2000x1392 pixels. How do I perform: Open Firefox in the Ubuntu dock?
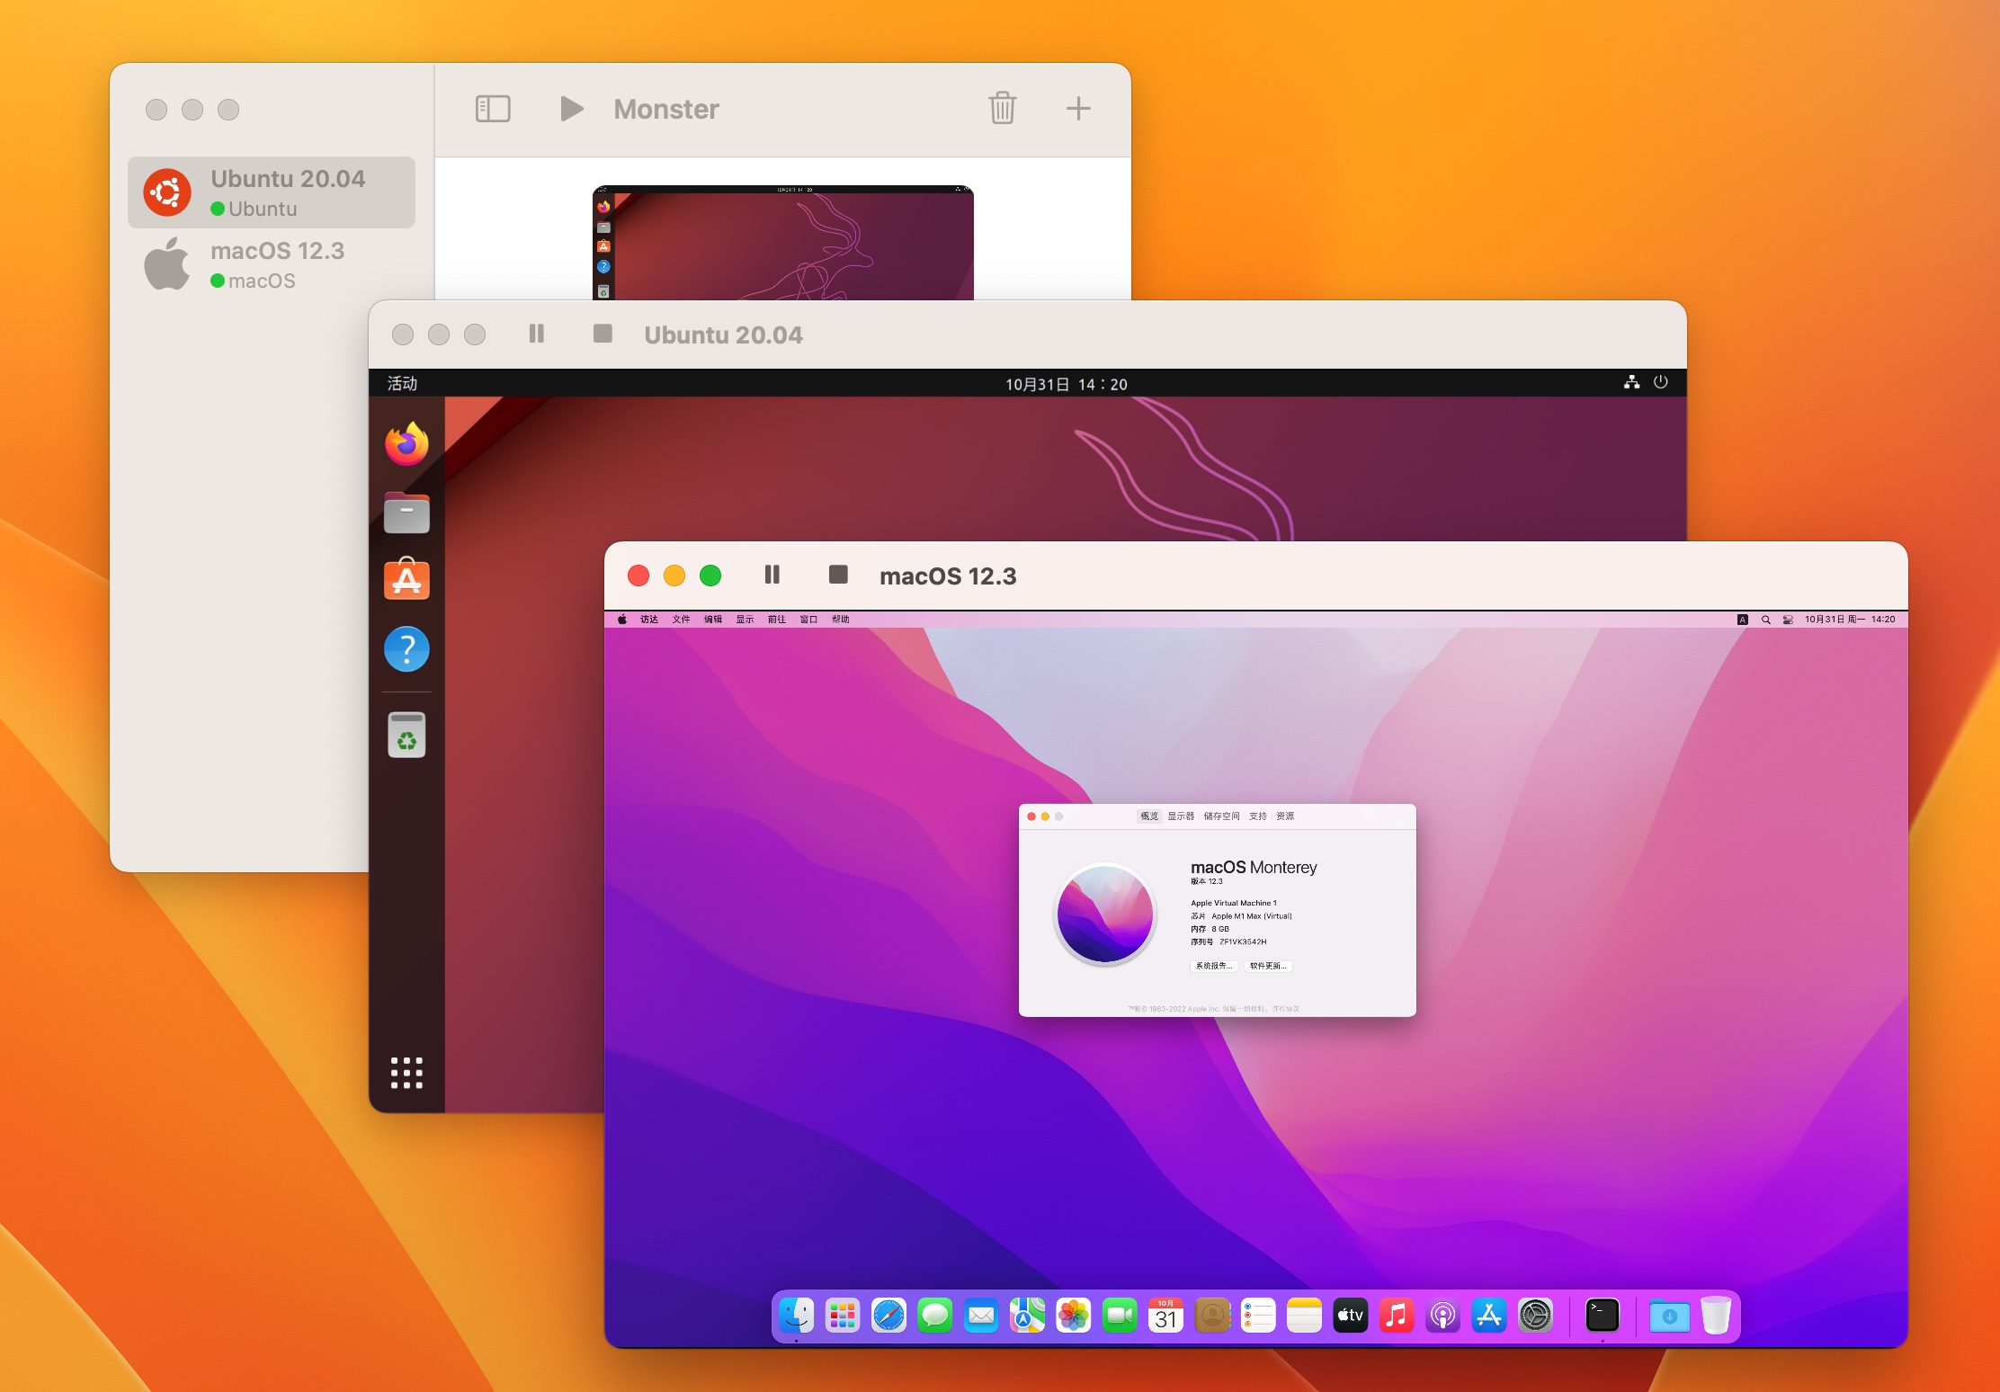(406, 443)
